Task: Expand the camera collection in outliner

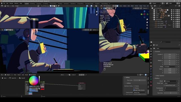Action: point(152,14)
